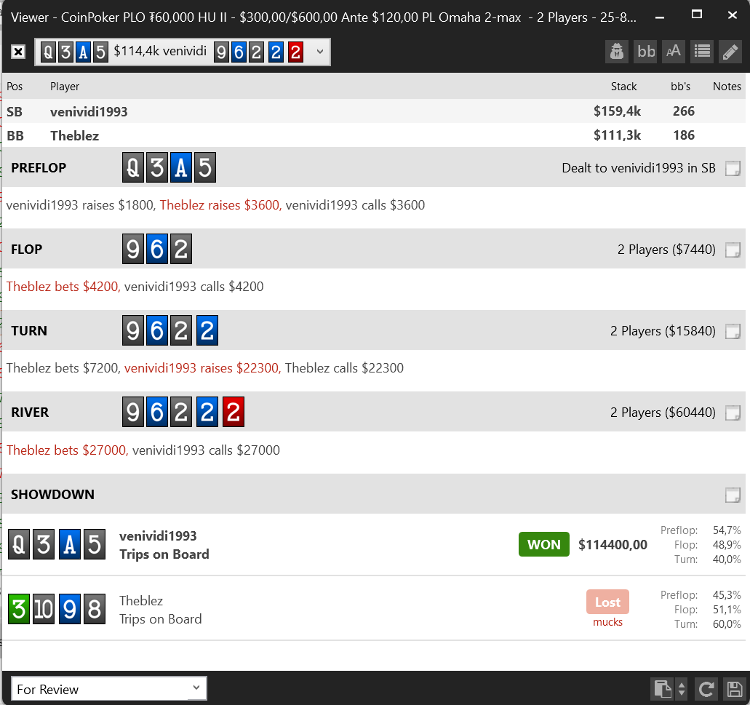Viewport: 750px width, 705px height.
Task: Click venividi1993 preflop equity 54,7%
Action: [727, 530]
